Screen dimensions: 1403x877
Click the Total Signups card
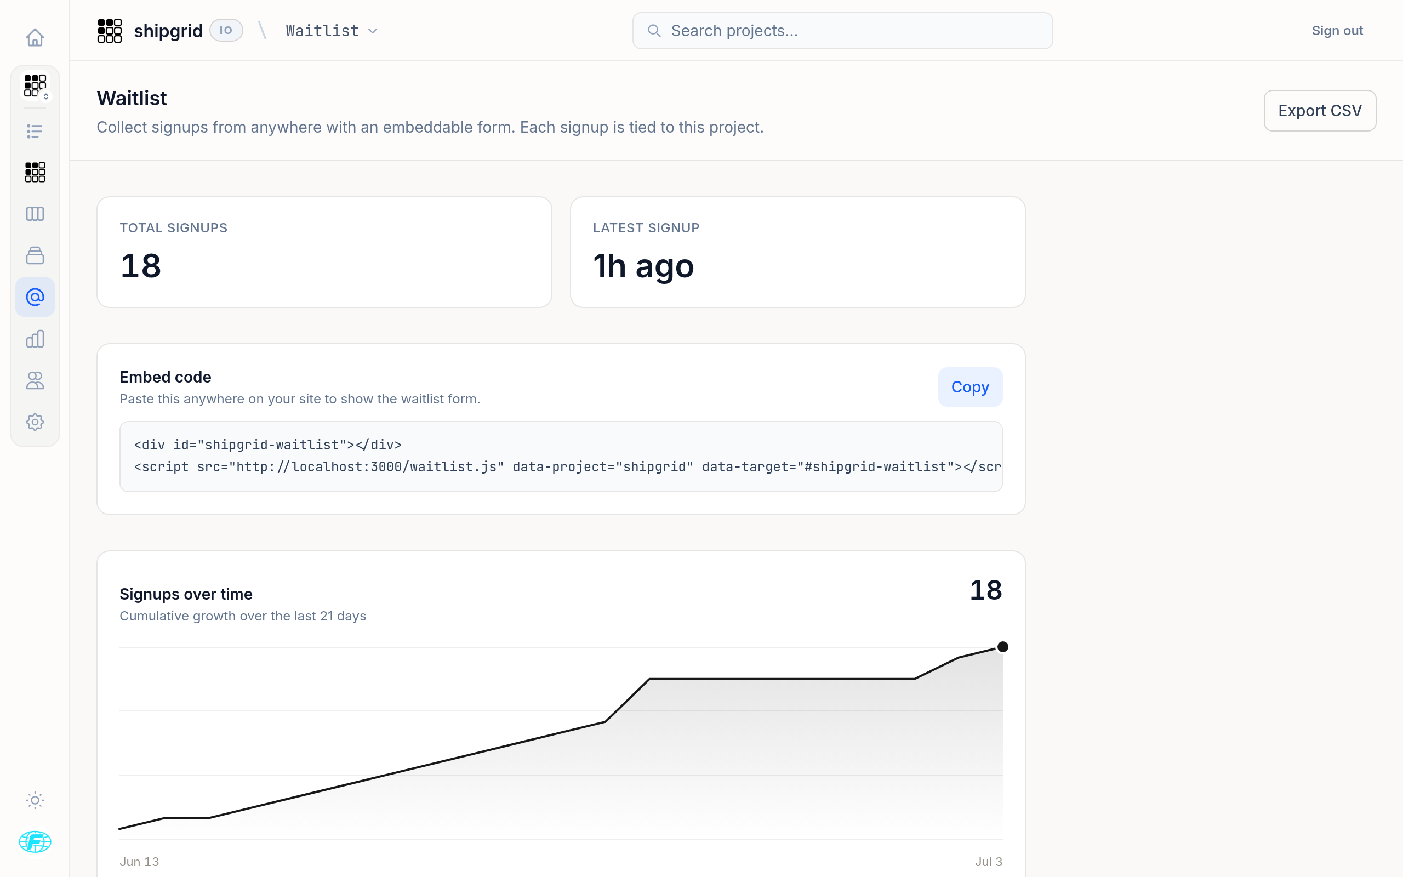tap(324, 252)
